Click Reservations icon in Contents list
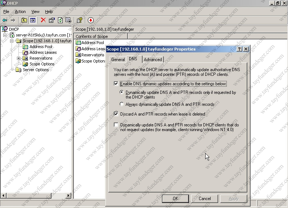Viewport: 288px width, 208px height. (78, 55)
